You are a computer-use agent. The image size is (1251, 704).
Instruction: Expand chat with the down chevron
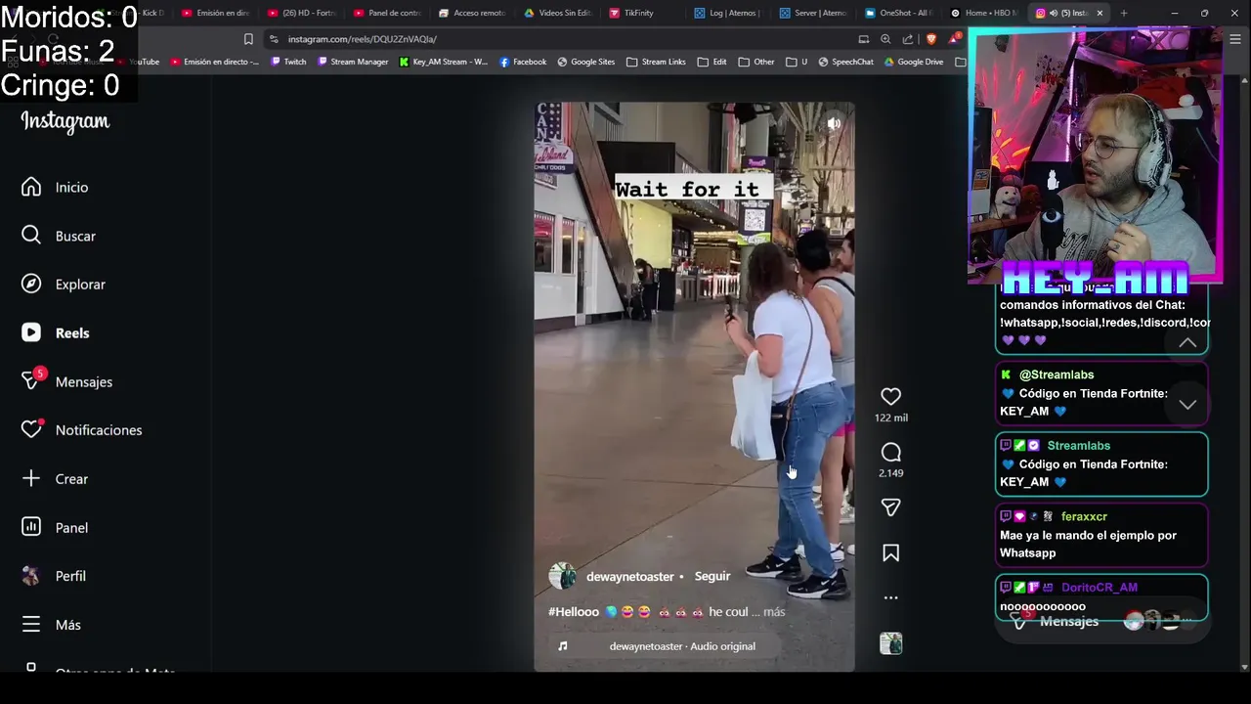[x=1187, y=404]
